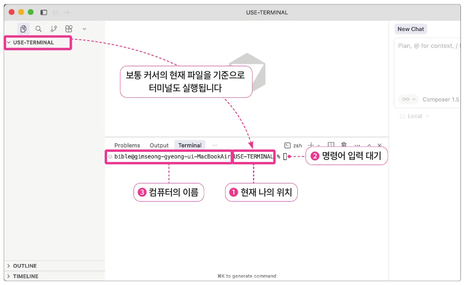
Task: Click the zsh terminal profile icon
Action: pyautogui.click(x=287, y=145)
